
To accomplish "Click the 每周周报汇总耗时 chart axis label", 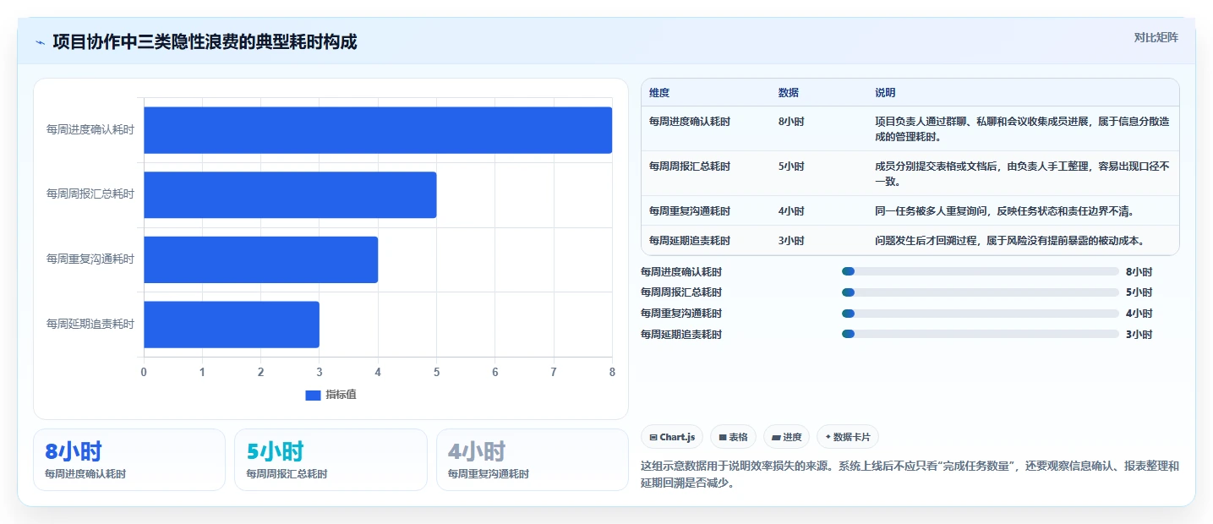I will pos(90,194).
